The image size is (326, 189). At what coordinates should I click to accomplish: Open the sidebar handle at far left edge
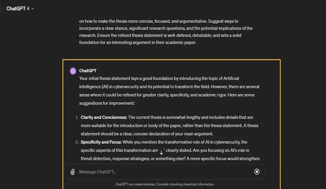(x=1, y=9)
